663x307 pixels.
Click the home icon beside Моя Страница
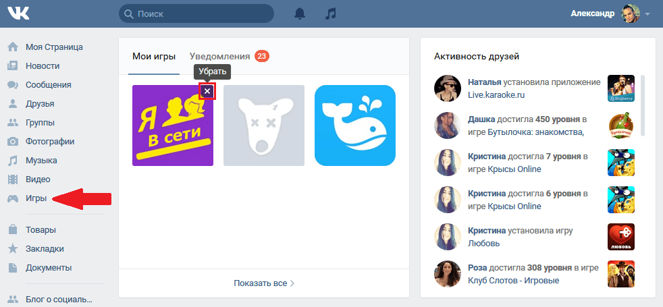pyautogui.click(x=13, y=47)
